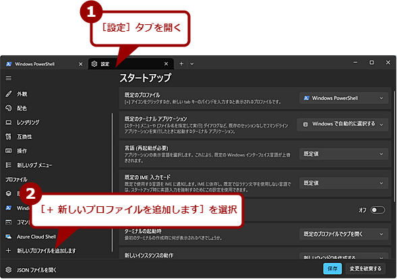Click the スタートアップ page heading
Image resolution: width=397 pixels, height=279 pixels.
pyautogui.click(x=146, y=77)
